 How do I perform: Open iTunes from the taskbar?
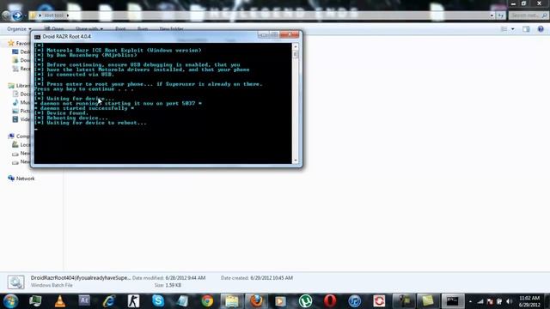click(355, 301)
